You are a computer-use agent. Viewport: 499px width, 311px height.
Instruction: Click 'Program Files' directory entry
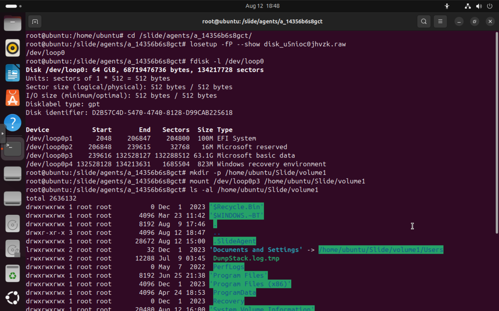coord(238,275)
